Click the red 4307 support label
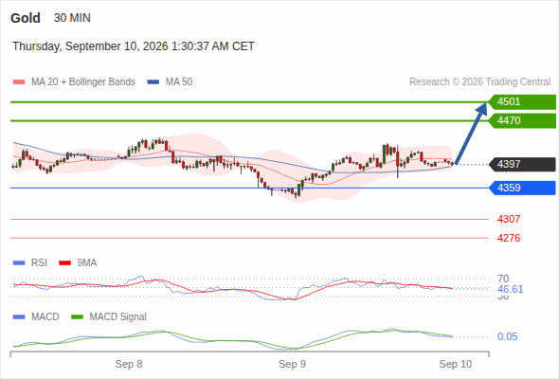 click(509, 219)
